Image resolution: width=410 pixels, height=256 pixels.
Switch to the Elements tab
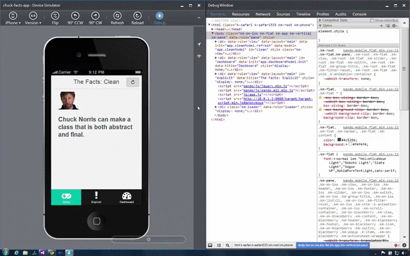click(217, 14)
